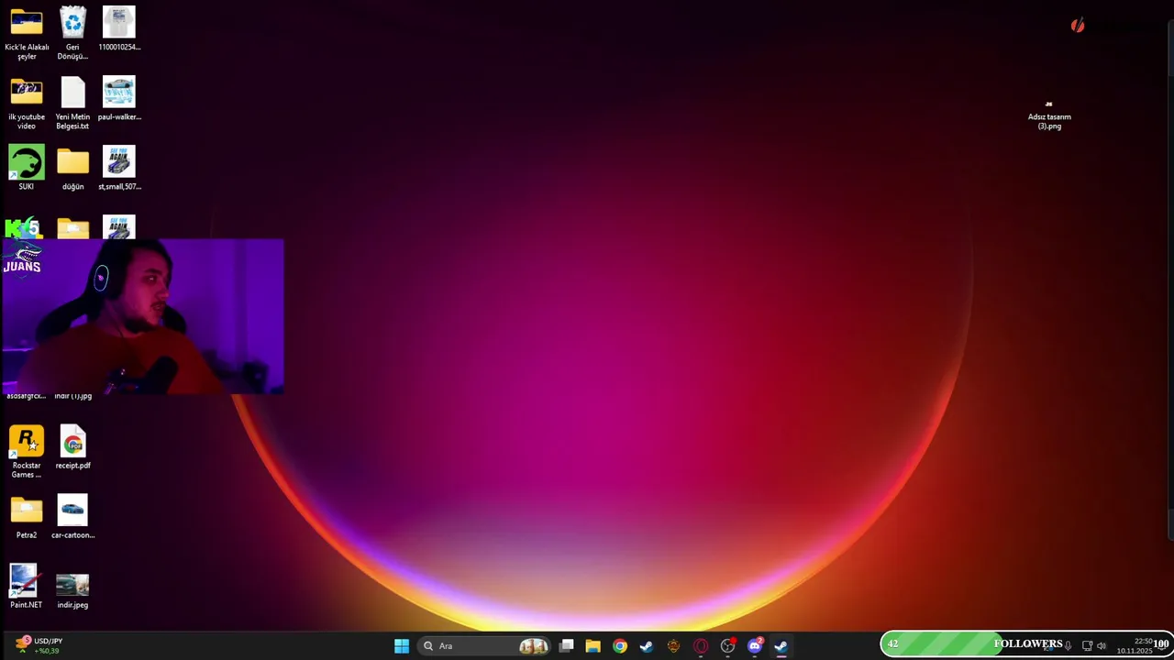Open first Steam icon on taskbar

pos(647,646)
